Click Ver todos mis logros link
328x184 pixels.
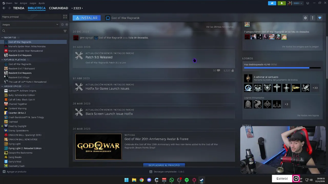[x=308, y=116]
